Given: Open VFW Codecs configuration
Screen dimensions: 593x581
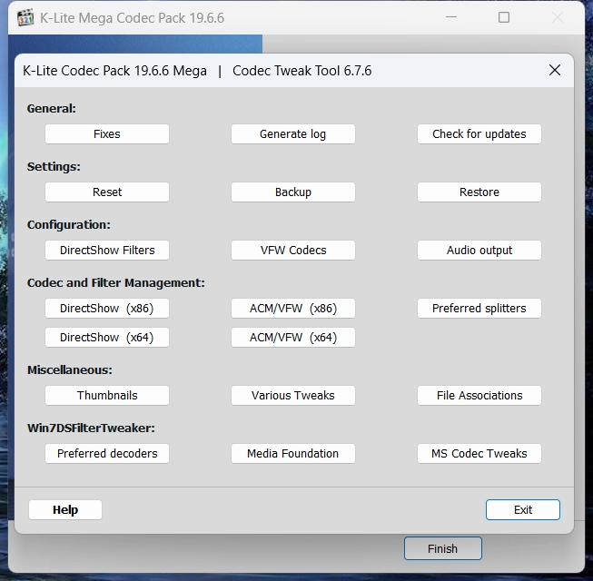Looking at the screenshot, I should (x=293, y=251).
